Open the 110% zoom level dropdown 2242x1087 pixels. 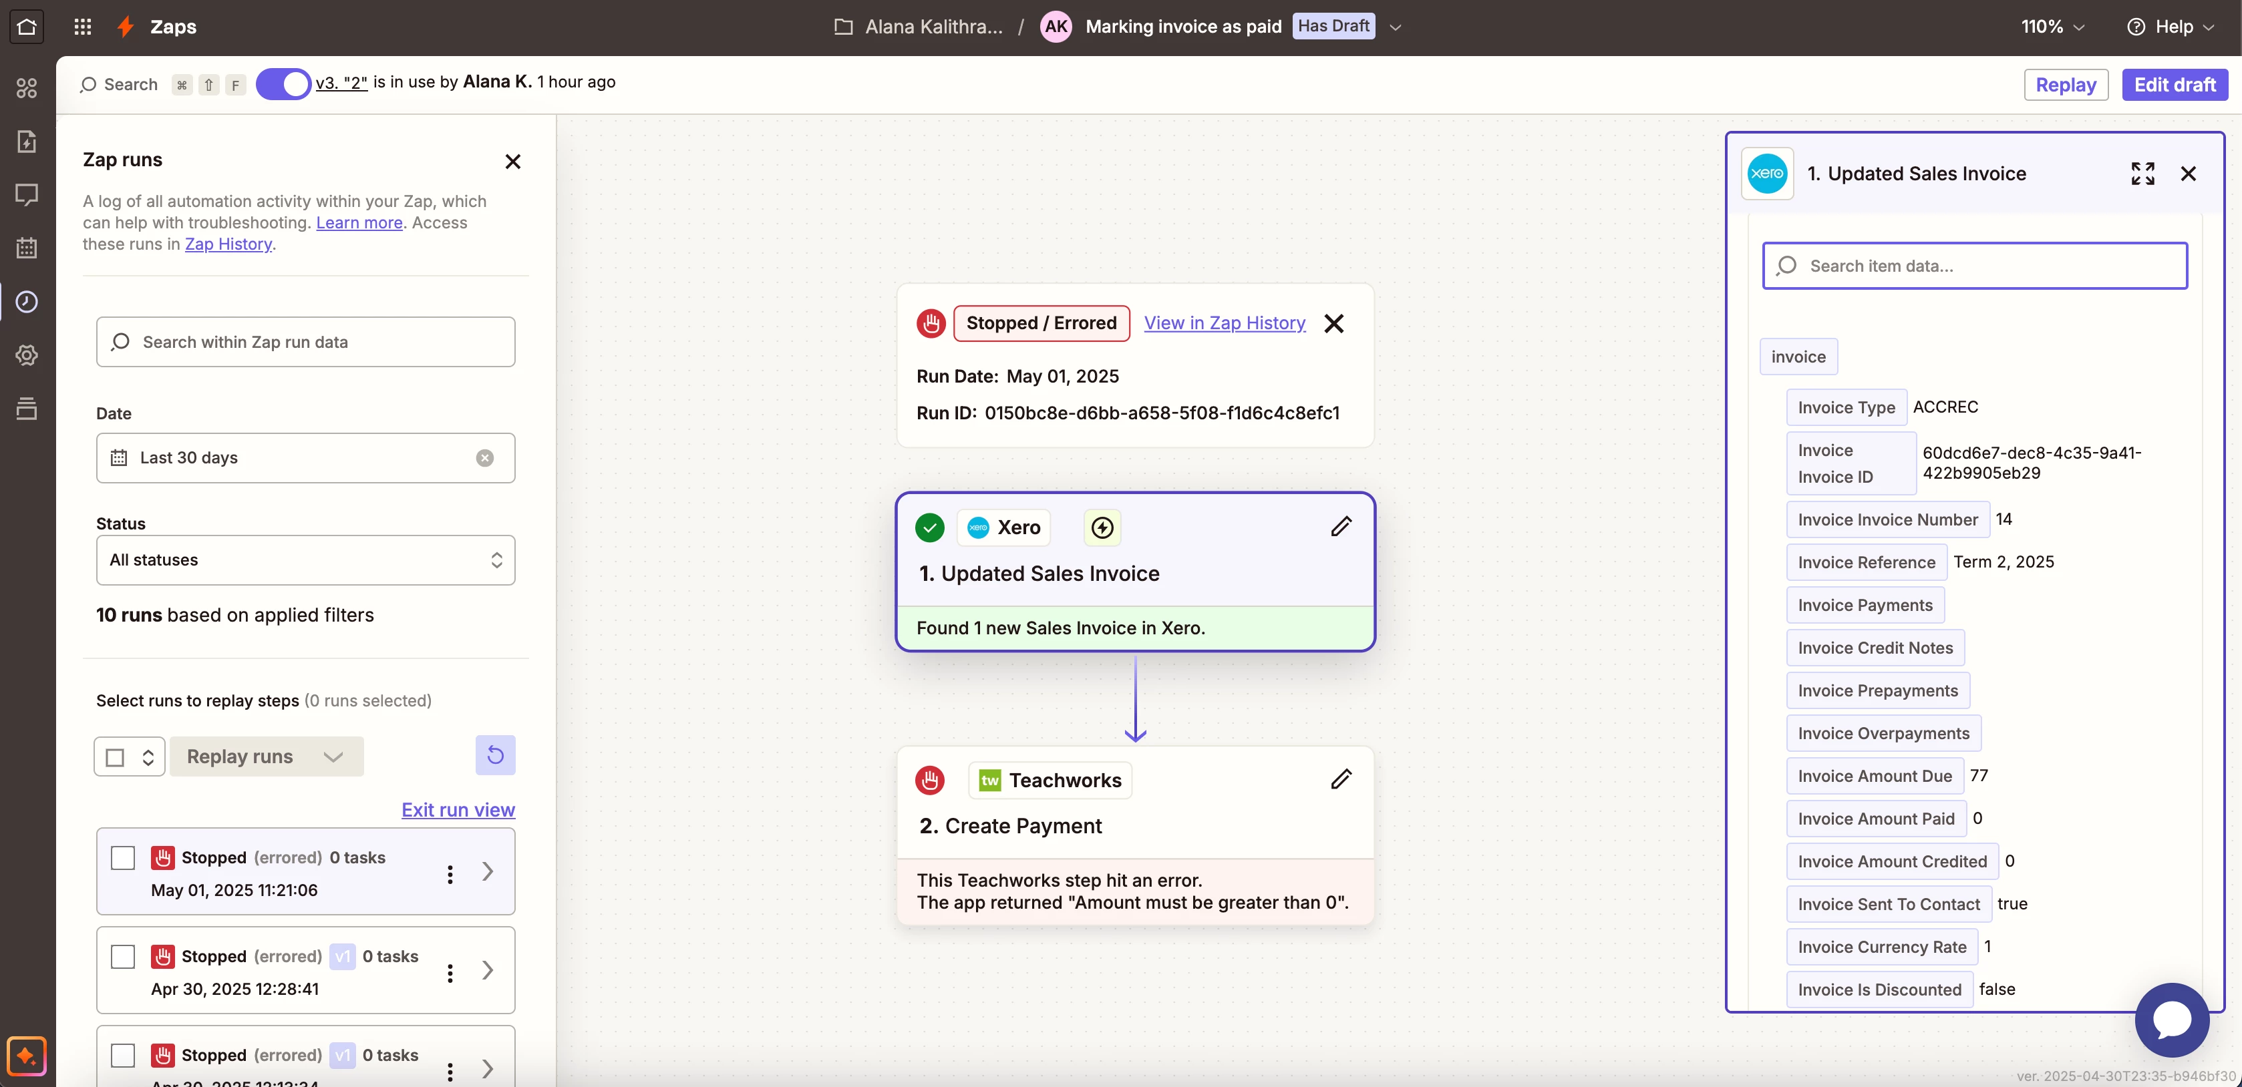tap(2052, 26)
